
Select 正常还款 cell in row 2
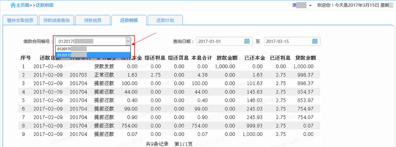104,75
